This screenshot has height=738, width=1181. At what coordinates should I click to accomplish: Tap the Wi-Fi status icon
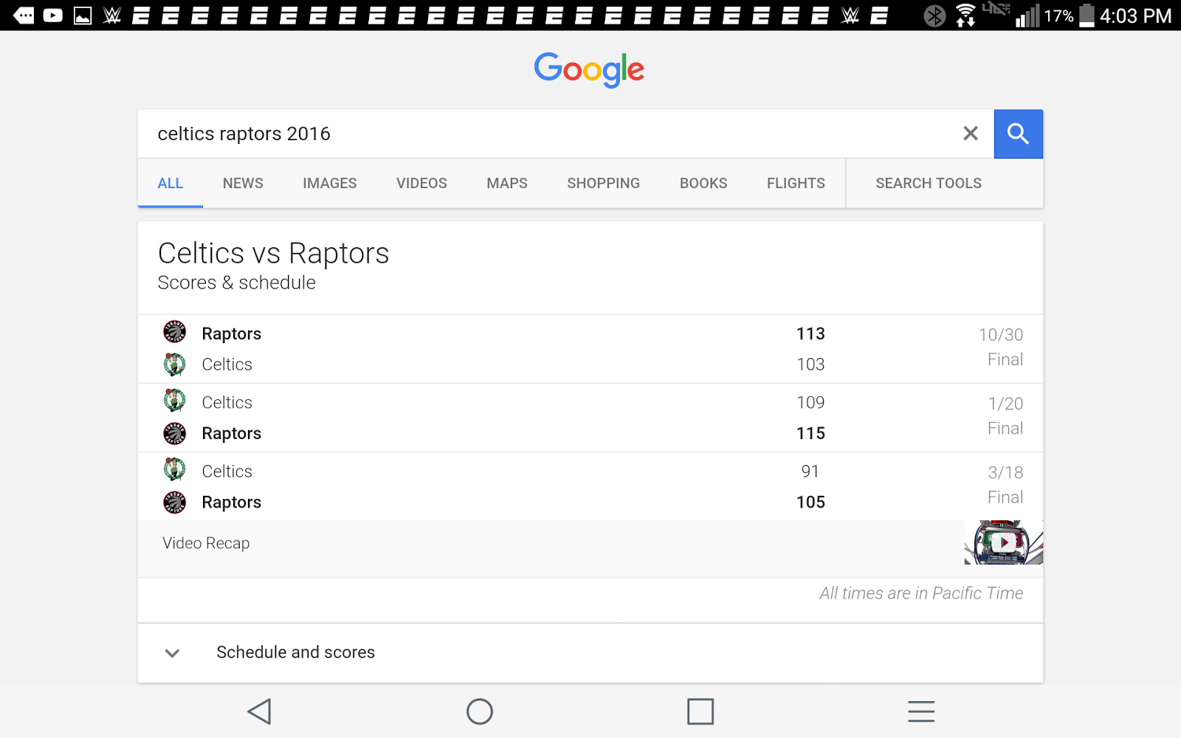[x=965, y=15]
